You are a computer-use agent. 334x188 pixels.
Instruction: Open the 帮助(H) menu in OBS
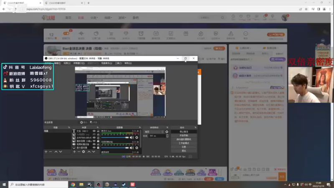(128, 63)
